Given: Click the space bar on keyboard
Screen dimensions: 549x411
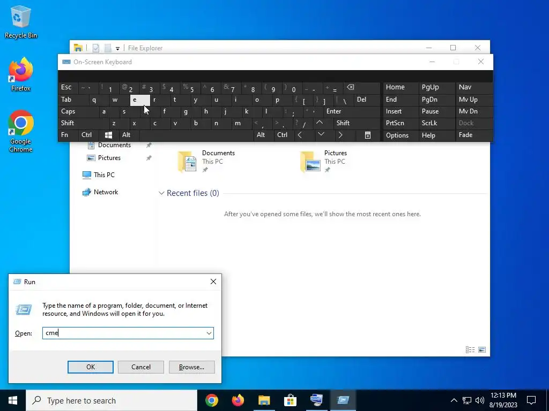Looking at the screenshot, I should (x=196, y=135).
